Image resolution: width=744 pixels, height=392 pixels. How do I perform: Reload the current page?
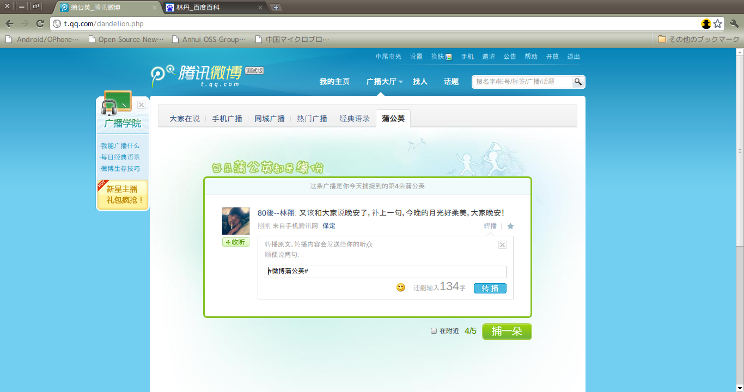click(x=40, y=23)
